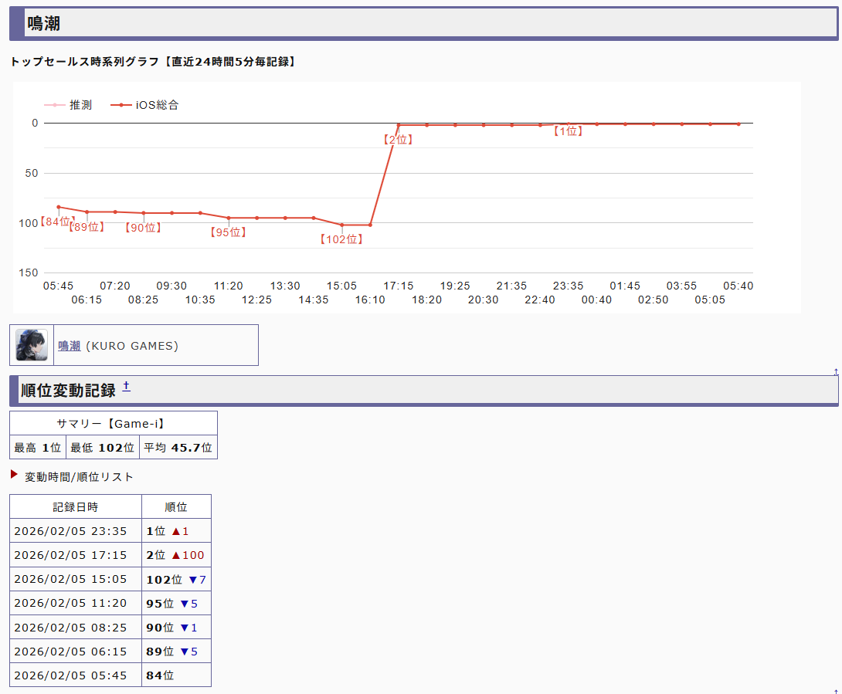842x694 pixels.
Task: Click the 鳴潮 app icon thumbnail
Action: coord(32,345)
